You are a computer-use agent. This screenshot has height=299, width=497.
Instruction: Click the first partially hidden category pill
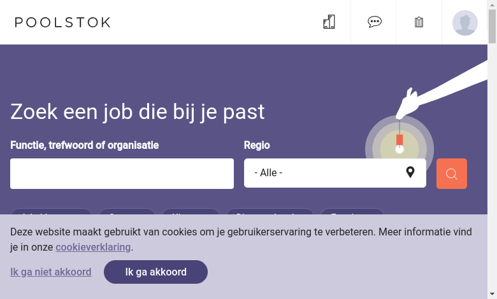(x=52, y=211)
